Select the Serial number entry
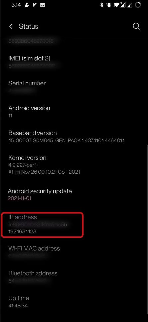 coord(74,87)
